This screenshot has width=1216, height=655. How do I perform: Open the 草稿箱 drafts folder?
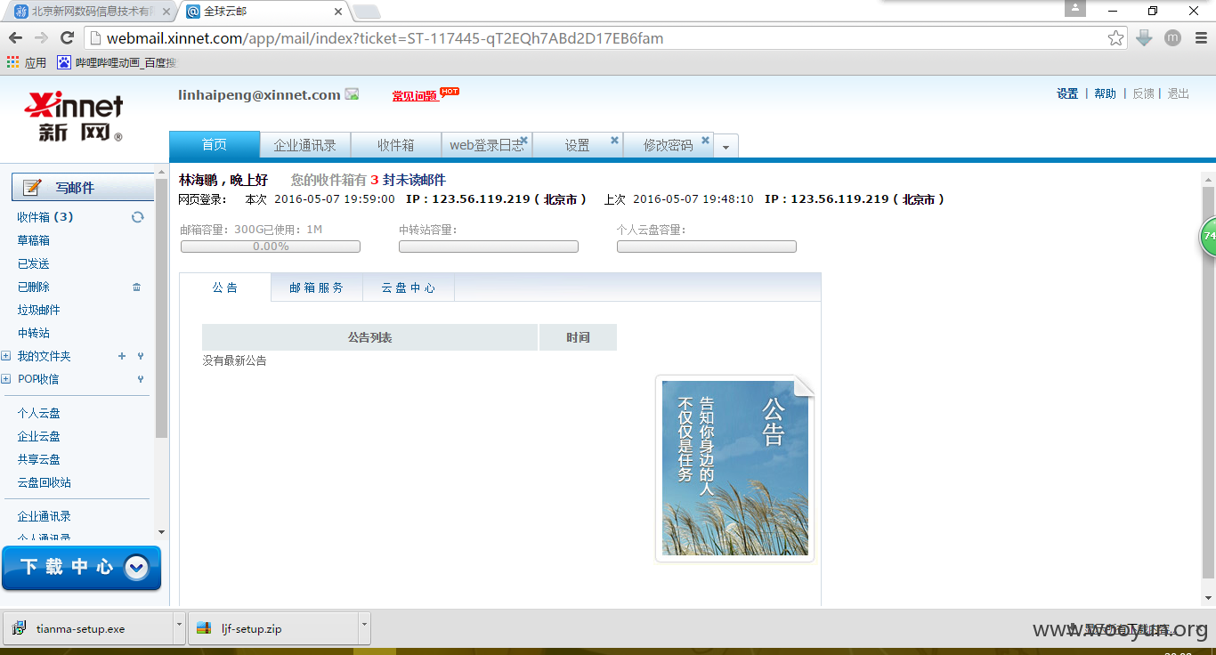point(34,240)
